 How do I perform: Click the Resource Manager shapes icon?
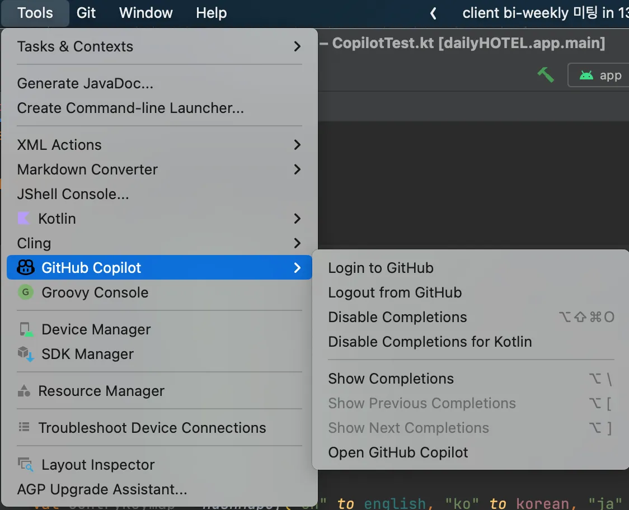[x=24, y=391]
